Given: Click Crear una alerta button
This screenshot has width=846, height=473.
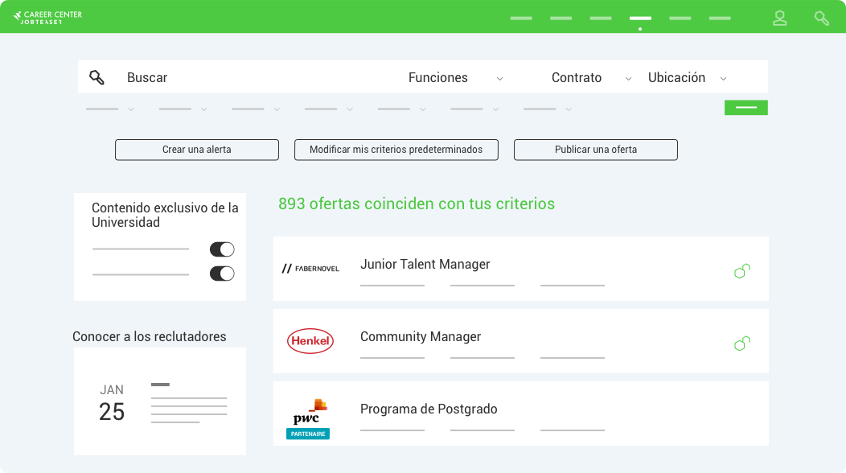Looking at the screenshot, I should (x=197, y=150).
